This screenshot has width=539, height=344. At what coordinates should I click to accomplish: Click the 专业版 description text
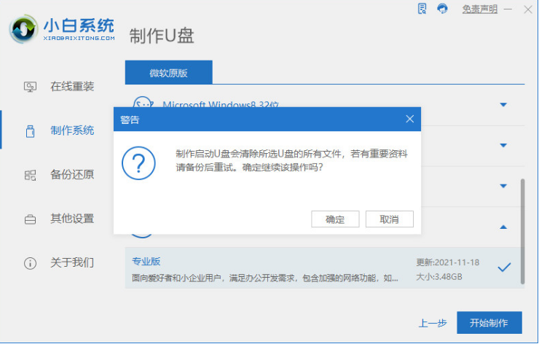tap(264, 278)
